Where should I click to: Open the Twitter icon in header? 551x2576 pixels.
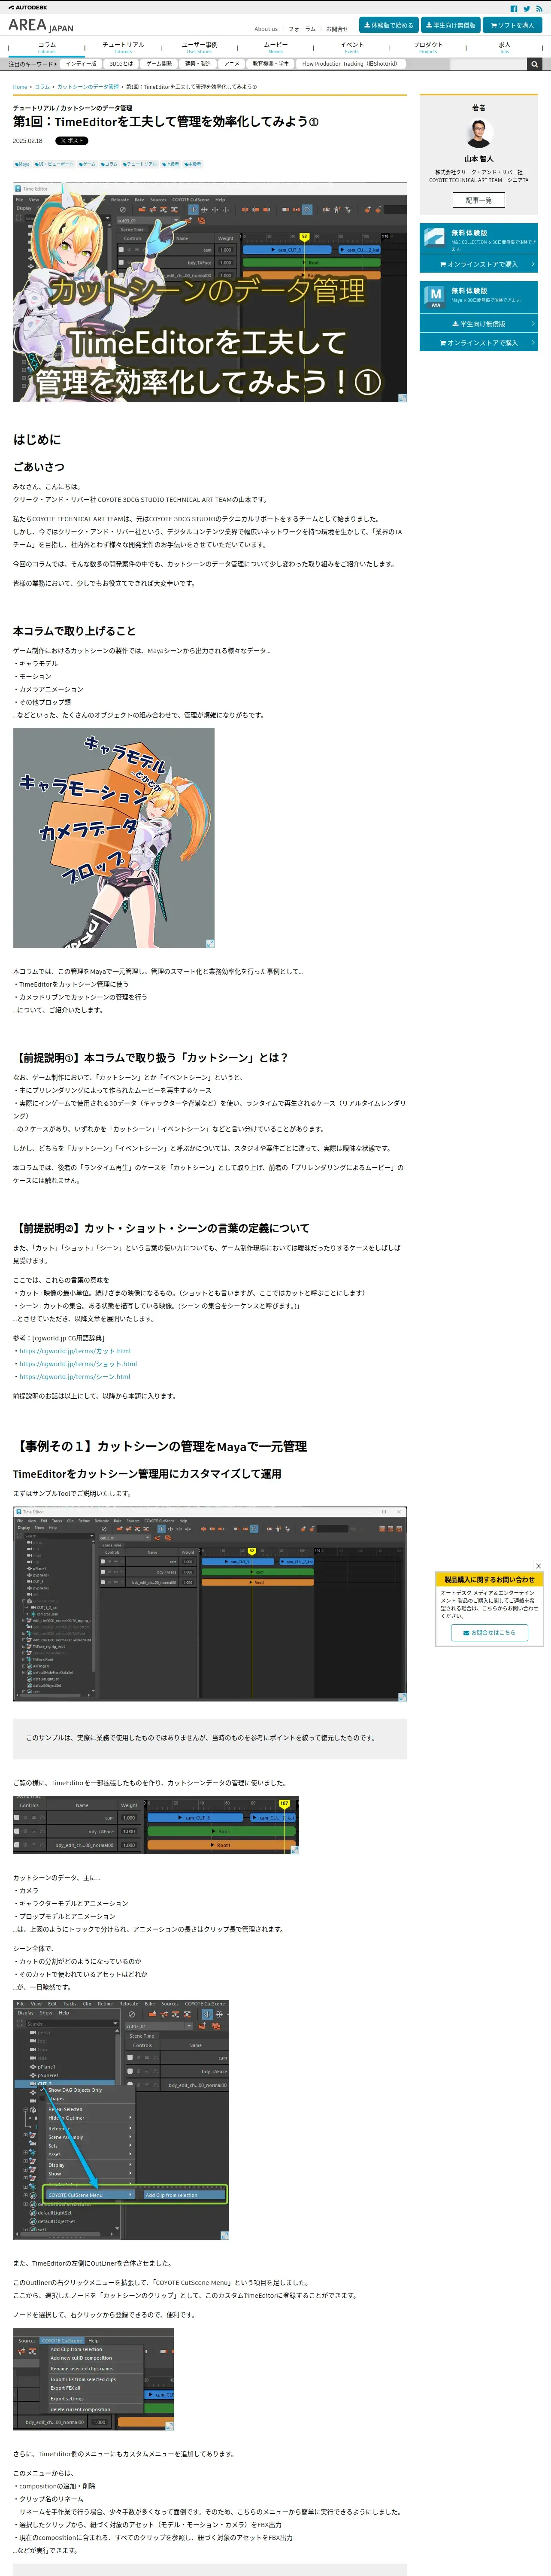pyautogui.click(x=527, y=8)
